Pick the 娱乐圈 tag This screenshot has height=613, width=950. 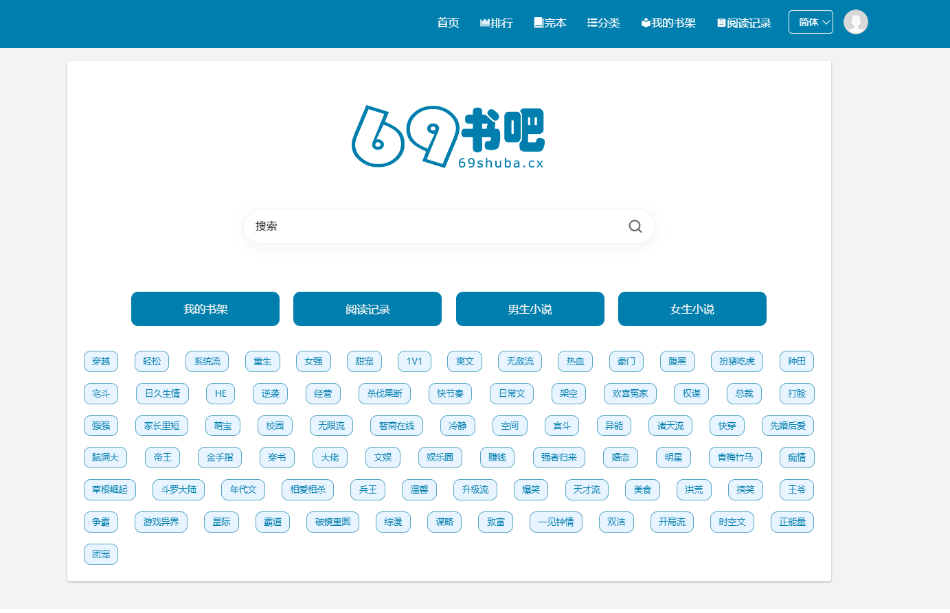440,457
